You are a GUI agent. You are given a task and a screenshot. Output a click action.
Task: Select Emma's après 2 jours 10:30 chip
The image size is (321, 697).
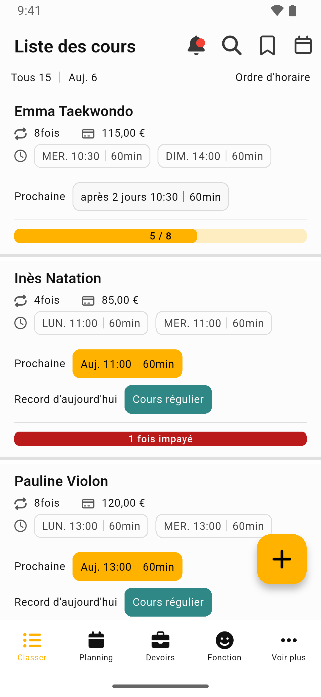click(150, 197)
